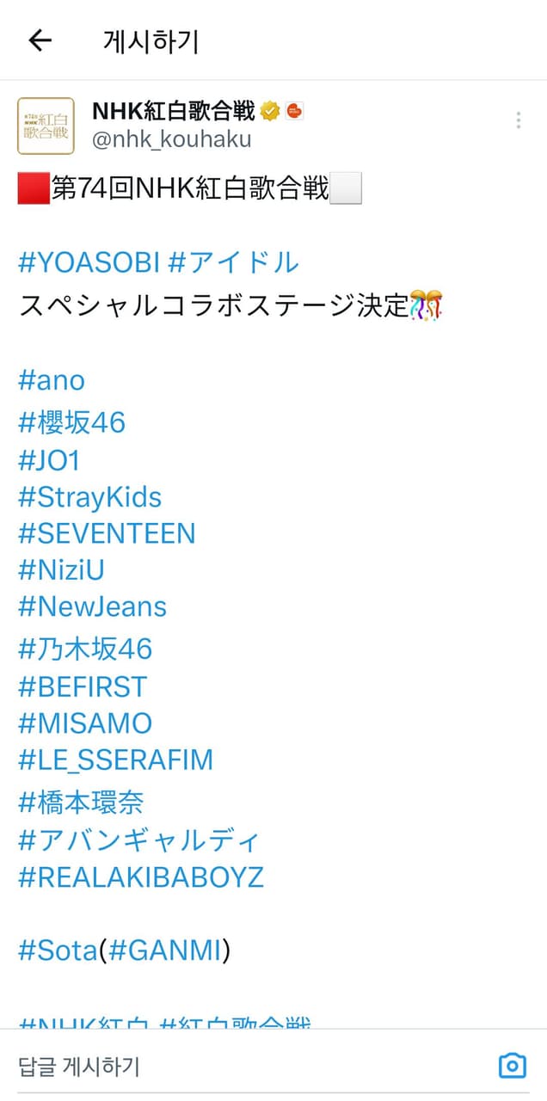Screen dimensions: 547x1101
Task: Type in the reply input field
Action: (249, 1067)
